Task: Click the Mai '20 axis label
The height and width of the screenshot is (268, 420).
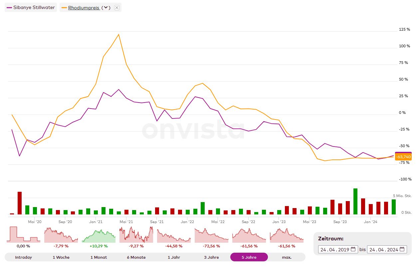Action: tap(35, 221)
